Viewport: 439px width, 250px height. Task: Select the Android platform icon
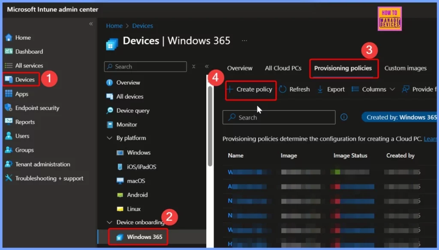click(x=120, y=195)
